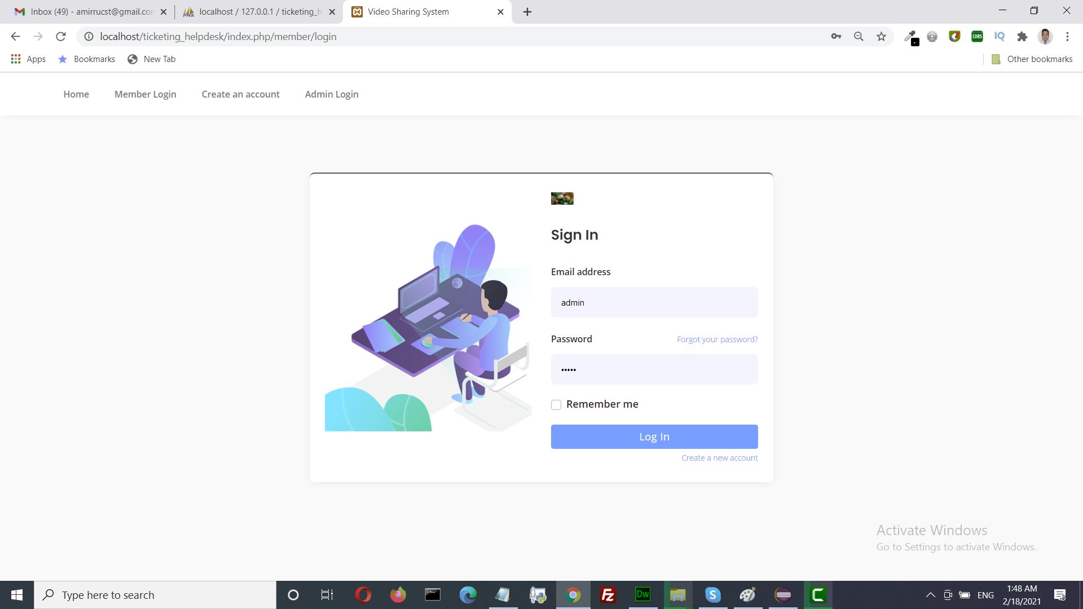Expand the system tray hidden icons chevron
This screenshot has width=1083, height=609.
[x=931, y=595]
